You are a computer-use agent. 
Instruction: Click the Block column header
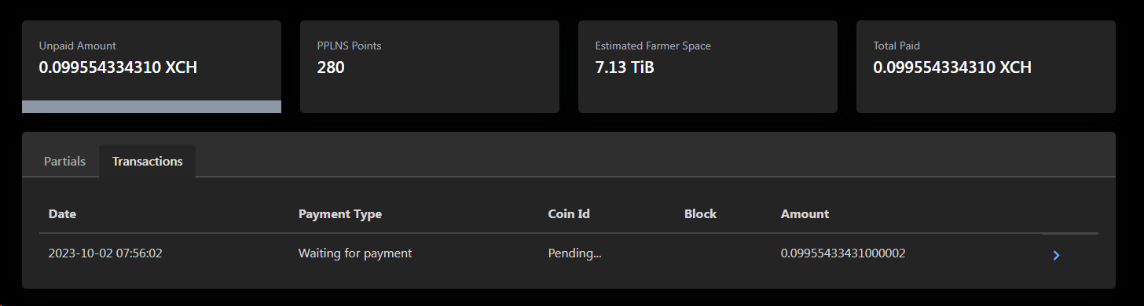point(701,213)
